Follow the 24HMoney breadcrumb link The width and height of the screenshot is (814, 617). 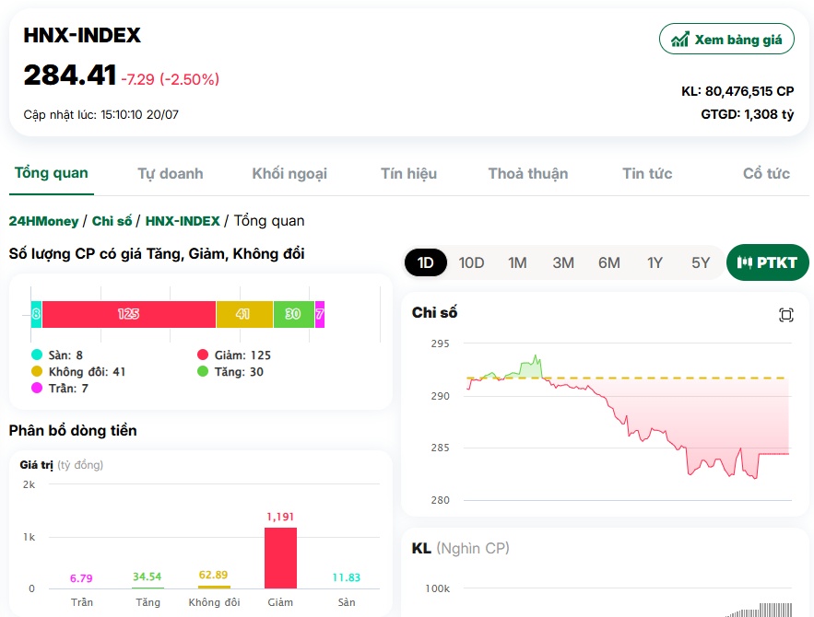point(43,221)
